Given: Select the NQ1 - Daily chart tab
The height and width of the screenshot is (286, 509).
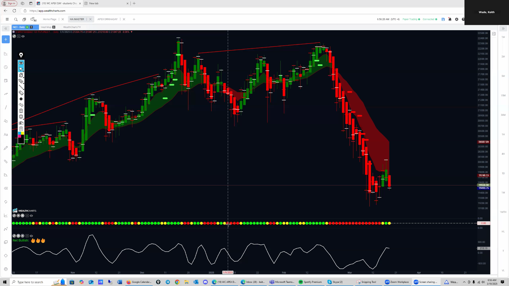Looking at the screenshot, I should [x=25, y=27].
